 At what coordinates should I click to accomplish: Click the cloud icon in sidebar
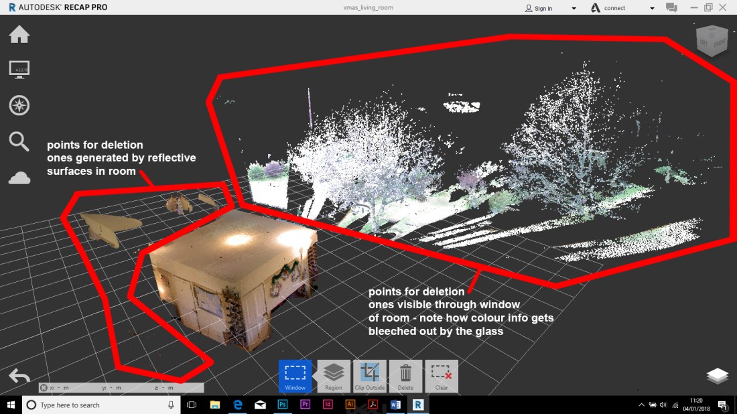click(x=19, y=178)
